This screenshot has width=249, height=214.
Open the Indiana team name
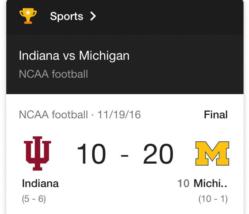(40, 183)
